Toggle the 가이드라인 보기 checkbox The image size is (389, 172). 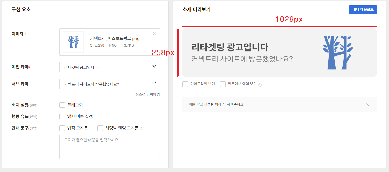click(x=185, y=84)
